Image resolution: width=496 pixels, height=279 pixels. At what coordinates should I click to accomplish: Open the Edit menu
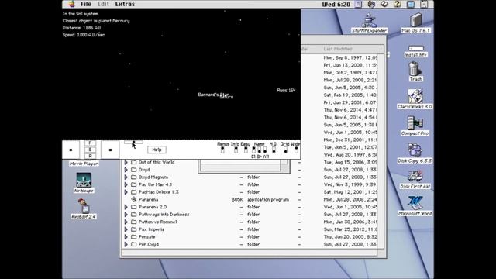click(x=103, y=4)
